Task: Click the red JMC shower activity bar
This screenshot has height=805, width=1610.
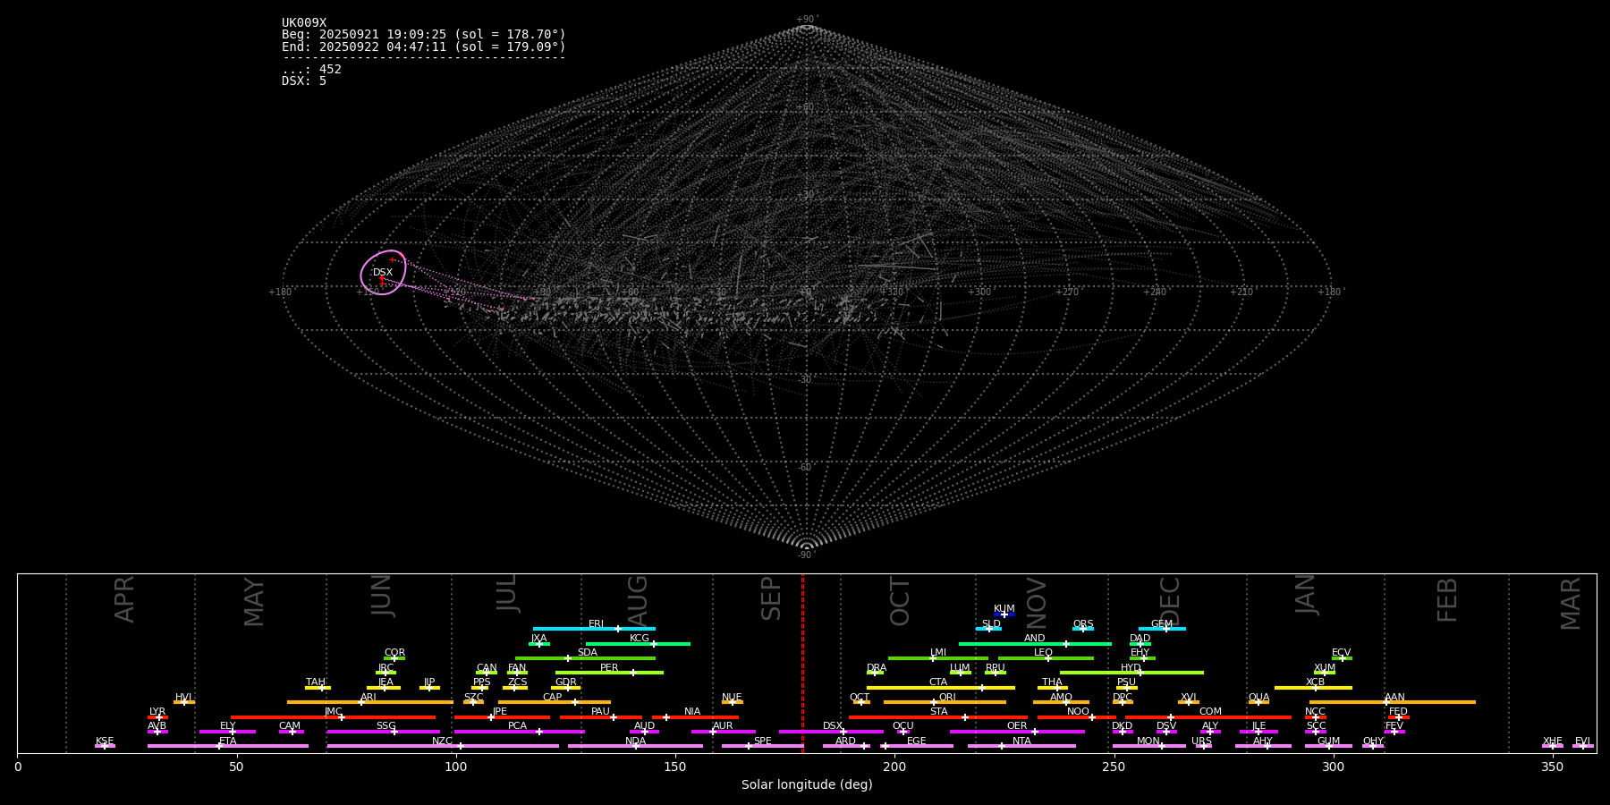Action: pyautogui.click(x=333, y=717)
